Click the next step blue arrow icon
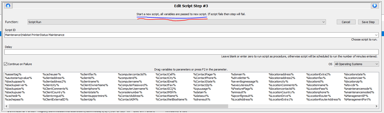 374,6
